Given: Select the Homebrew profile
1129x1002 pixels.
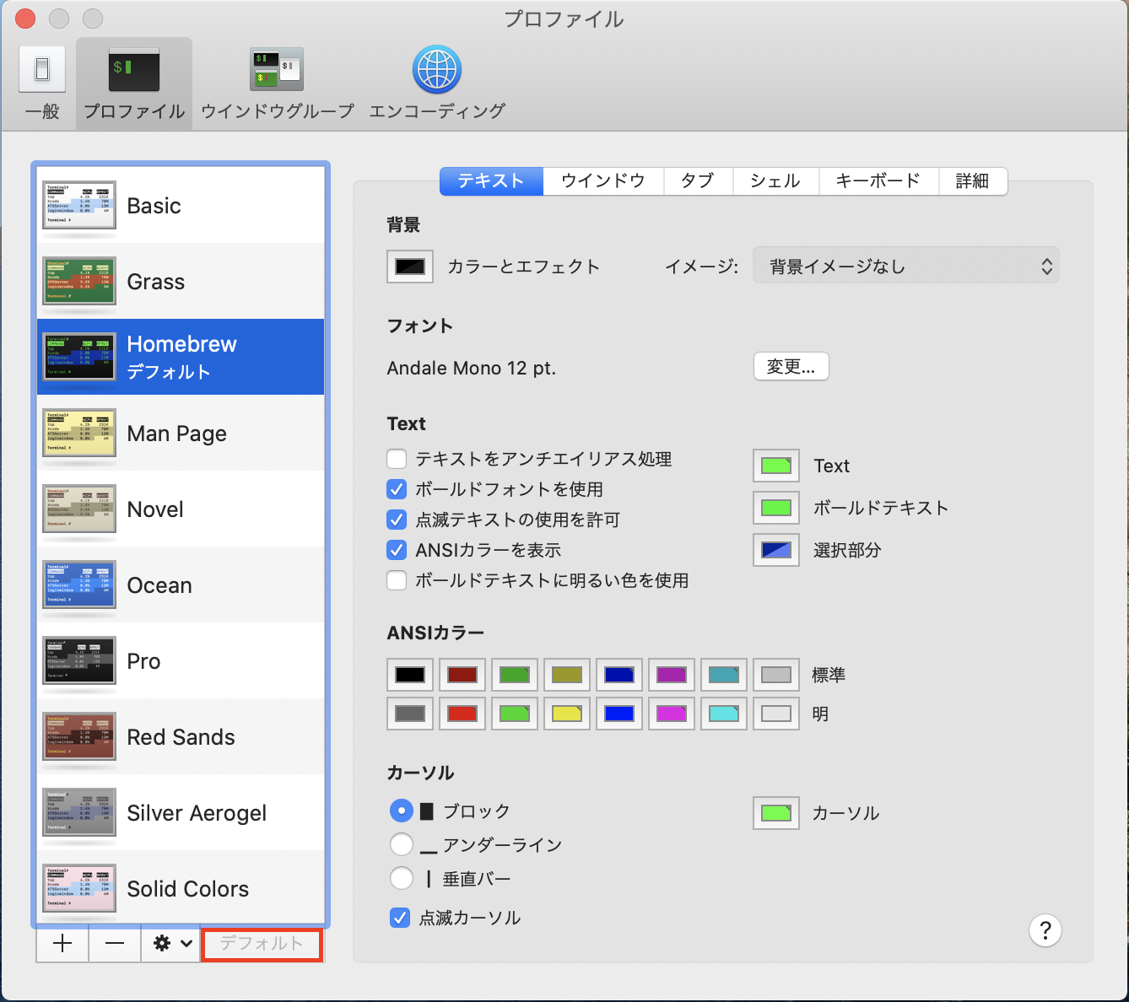Looking at the screenshot, I should tap(181, 357).
